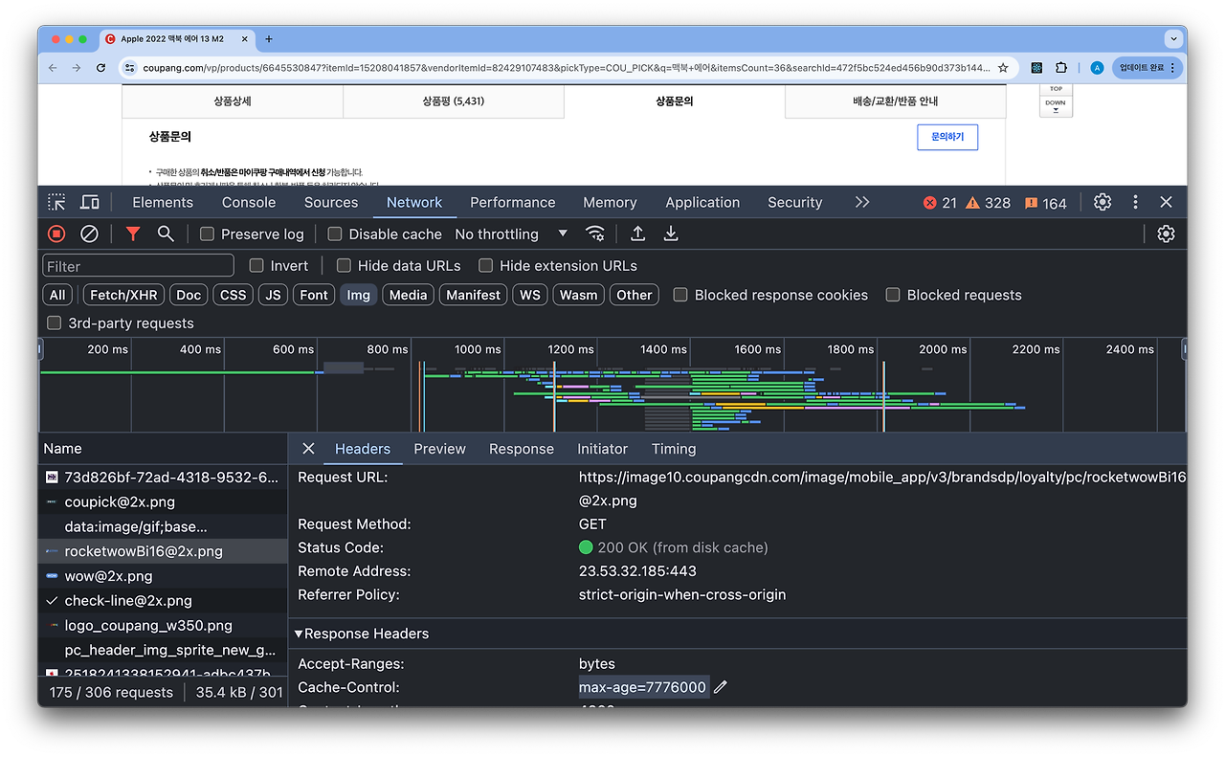Viewport: 1225px width, 757px height.
Task: Click the 문의하기 button on page
Action: pyautogui.click(x=947, y=137)
